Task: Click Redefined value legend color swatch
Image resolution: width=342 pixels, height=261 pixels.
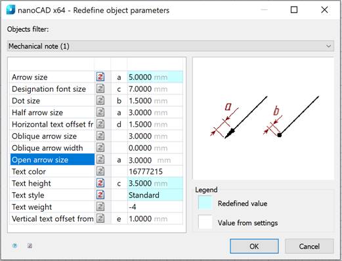Action: point(205,203)
